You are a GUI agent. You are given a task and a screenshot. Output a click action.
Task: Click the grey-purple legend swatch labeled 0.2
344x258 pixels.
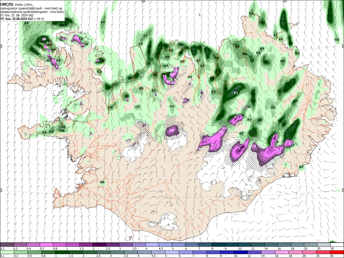point(7,245)
